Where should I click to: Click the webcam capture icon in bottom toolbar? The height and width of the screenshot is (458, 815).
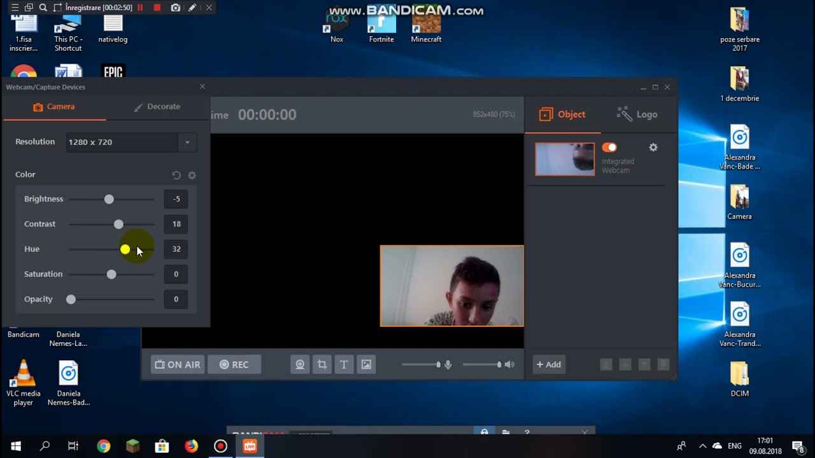[x=300, y=364]
